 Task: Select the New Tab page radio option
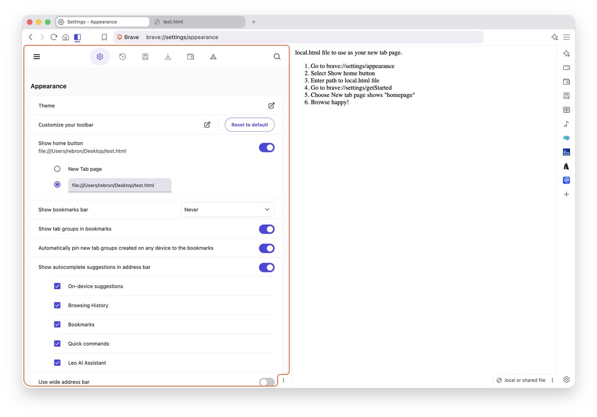57,169
